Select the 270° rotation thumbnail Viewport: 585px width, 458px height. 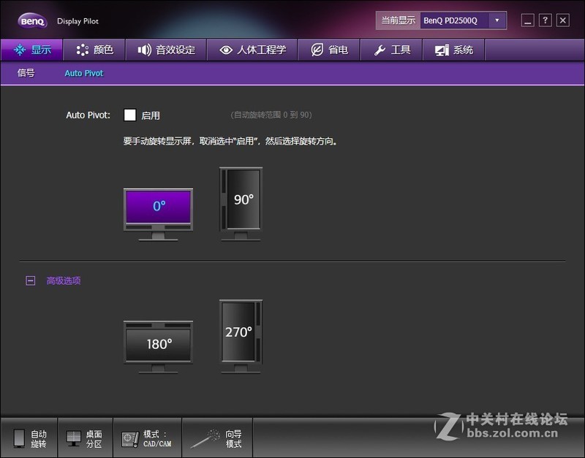pos(240,332)
